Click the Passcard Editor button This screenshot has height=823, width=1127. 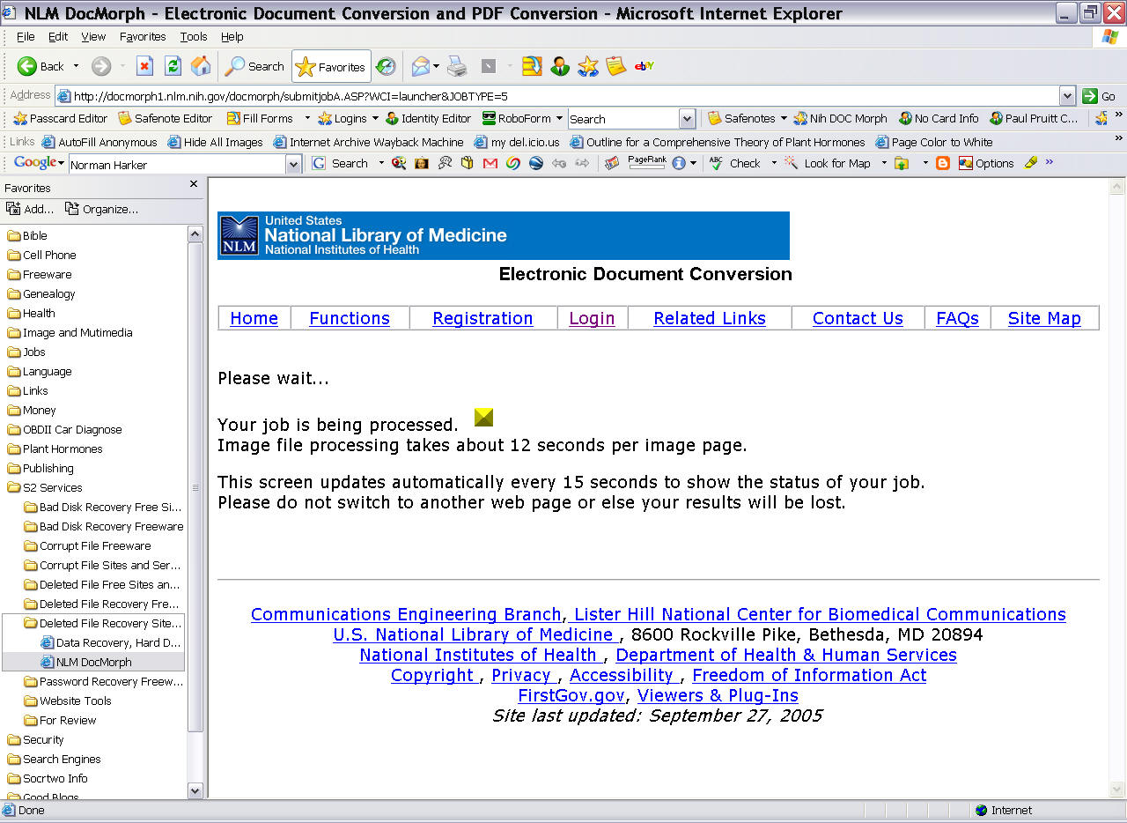[60, 118]
